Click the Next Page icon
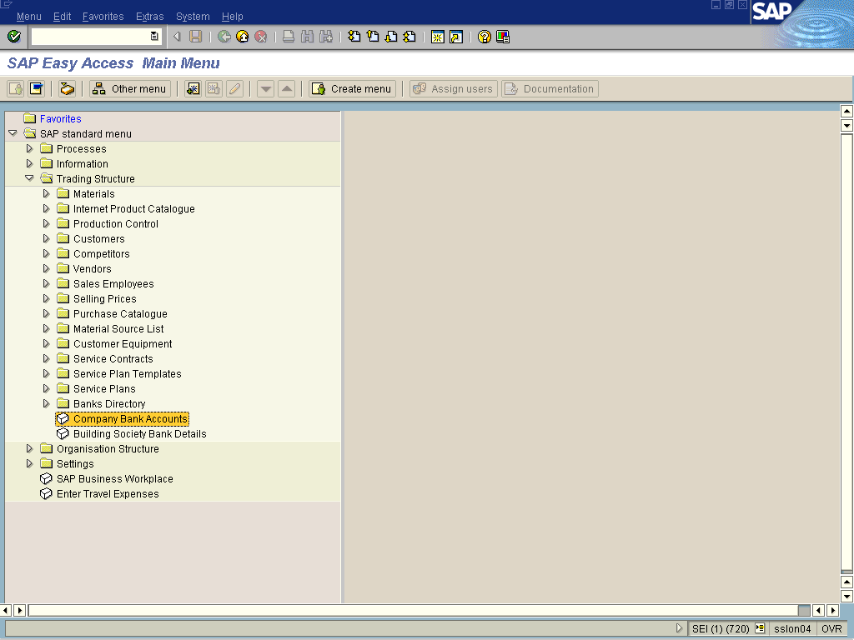 pyautogui.click(x=391, y=37)
